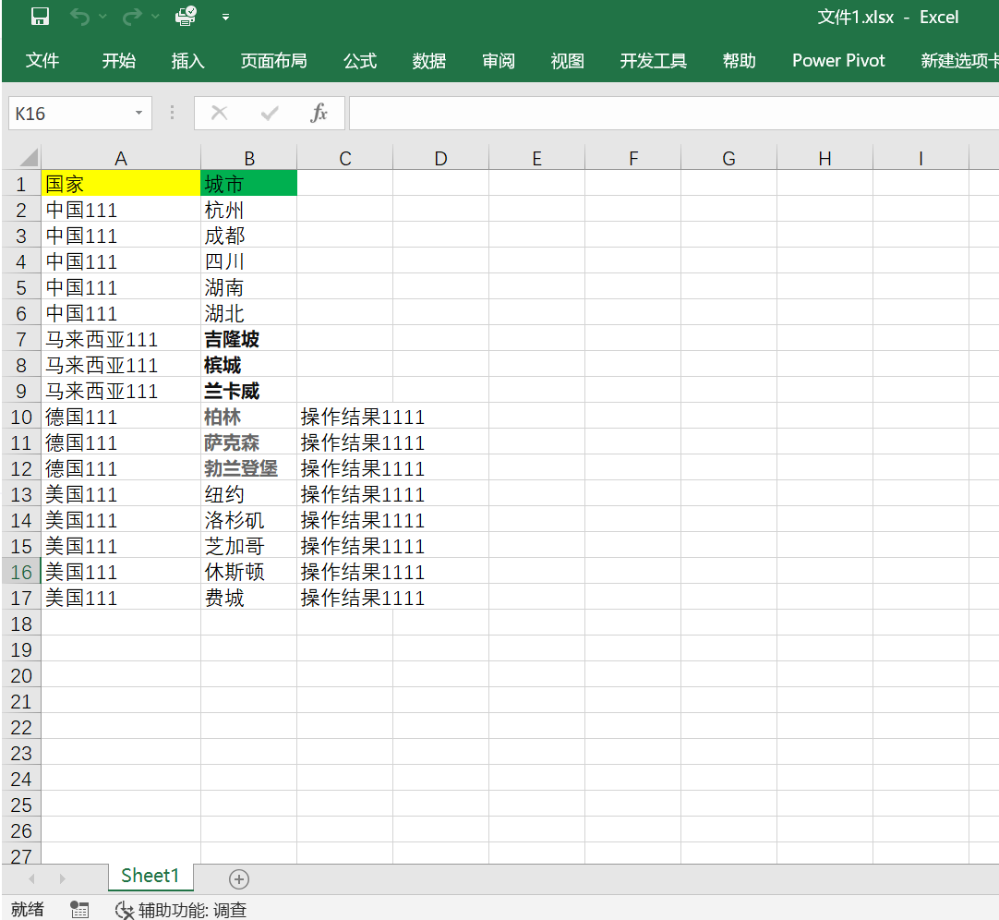Image resolution: width=999 pixels, height=920 pixels.
Task: Click the 辅助功能: 调查 status button
Action: (x=181, y=910)
